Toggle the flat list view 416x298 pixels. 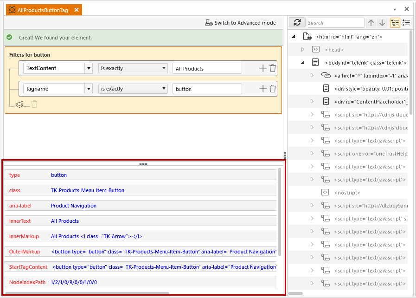pyautogui.click(x=406, y=23)
